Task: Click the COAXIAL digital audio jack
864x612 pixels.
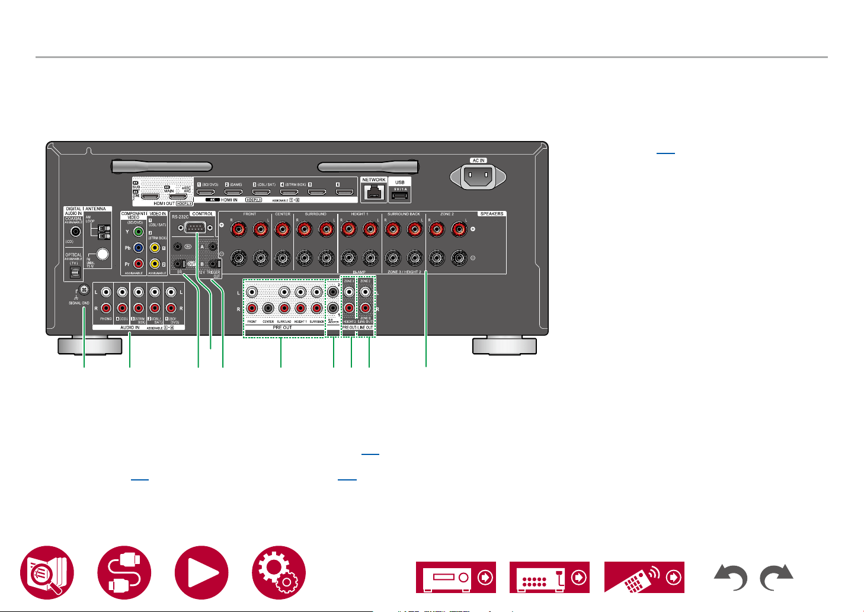Action: click(75, 232)
